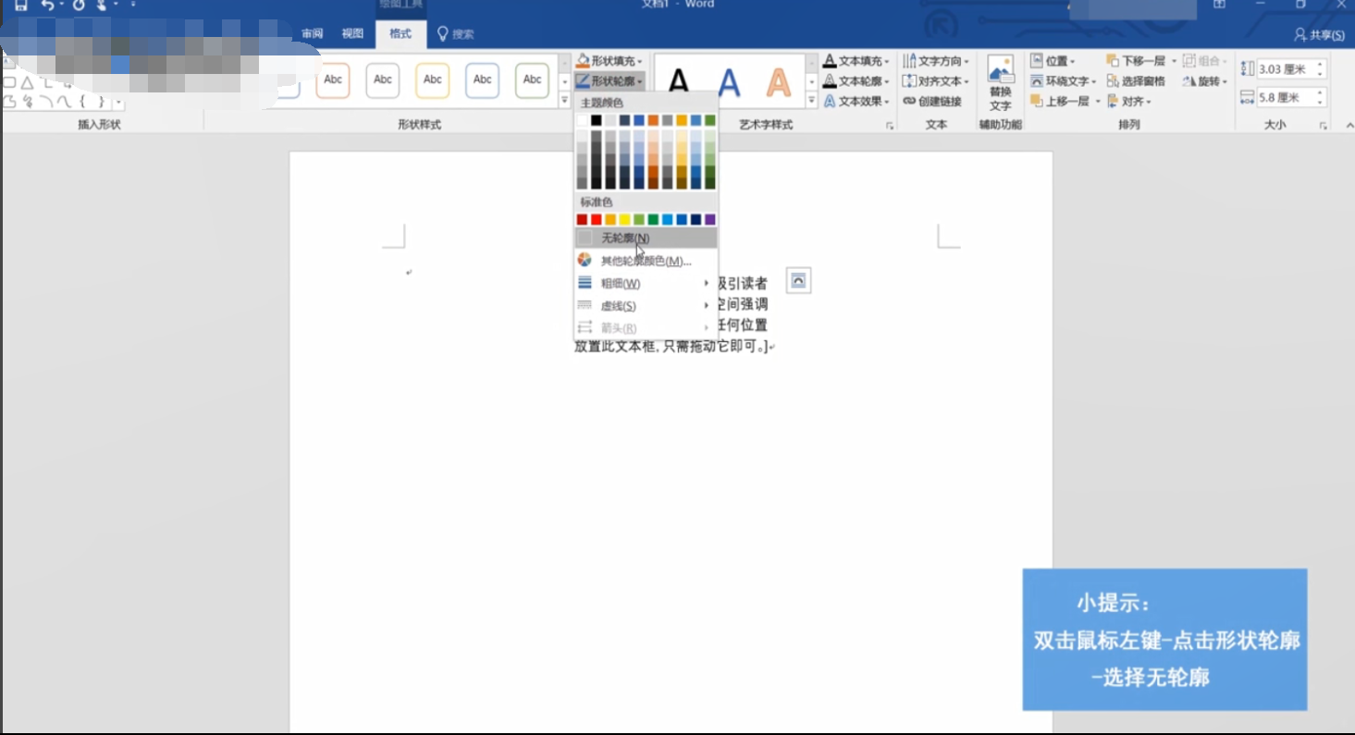
Task: Open the Weight (粗细) submenu
Action: tap(645, 283)
